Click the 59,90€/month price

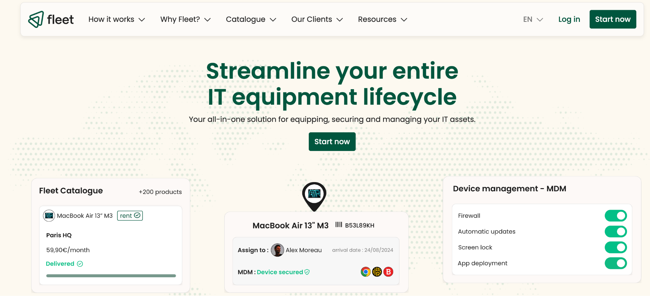pos(68,250)
